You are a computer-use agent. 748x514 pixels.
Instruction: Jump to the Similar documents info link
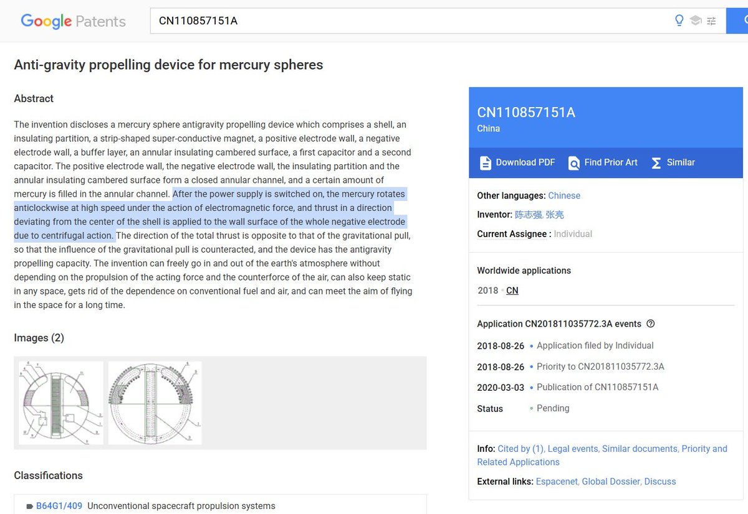[x=640, y=449]
